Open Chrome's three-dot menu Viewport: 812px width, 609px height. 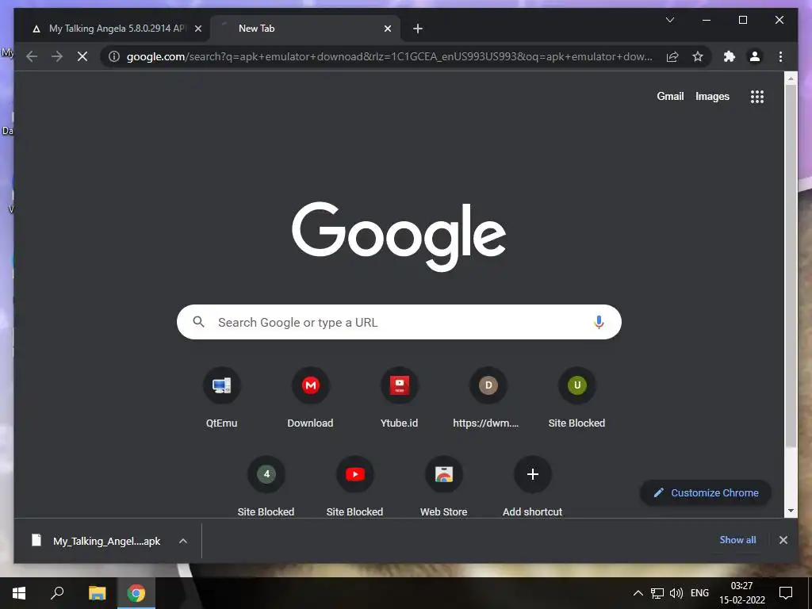coord(780,56)
